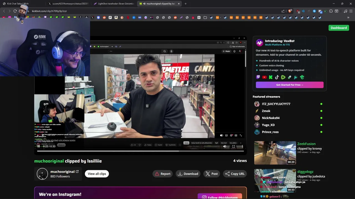Click the 883 Followers text
This screenshot has height=199, width=355.
click(60, 176)
